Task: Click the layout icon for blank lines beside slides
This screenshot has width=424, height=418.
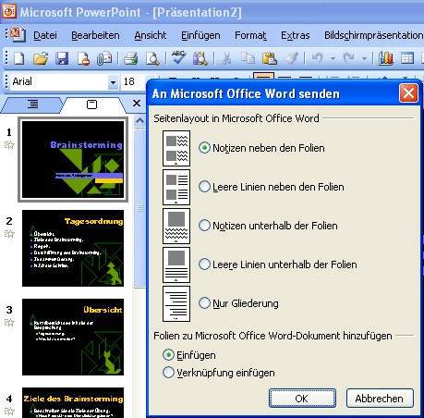Action: [176, 187]
